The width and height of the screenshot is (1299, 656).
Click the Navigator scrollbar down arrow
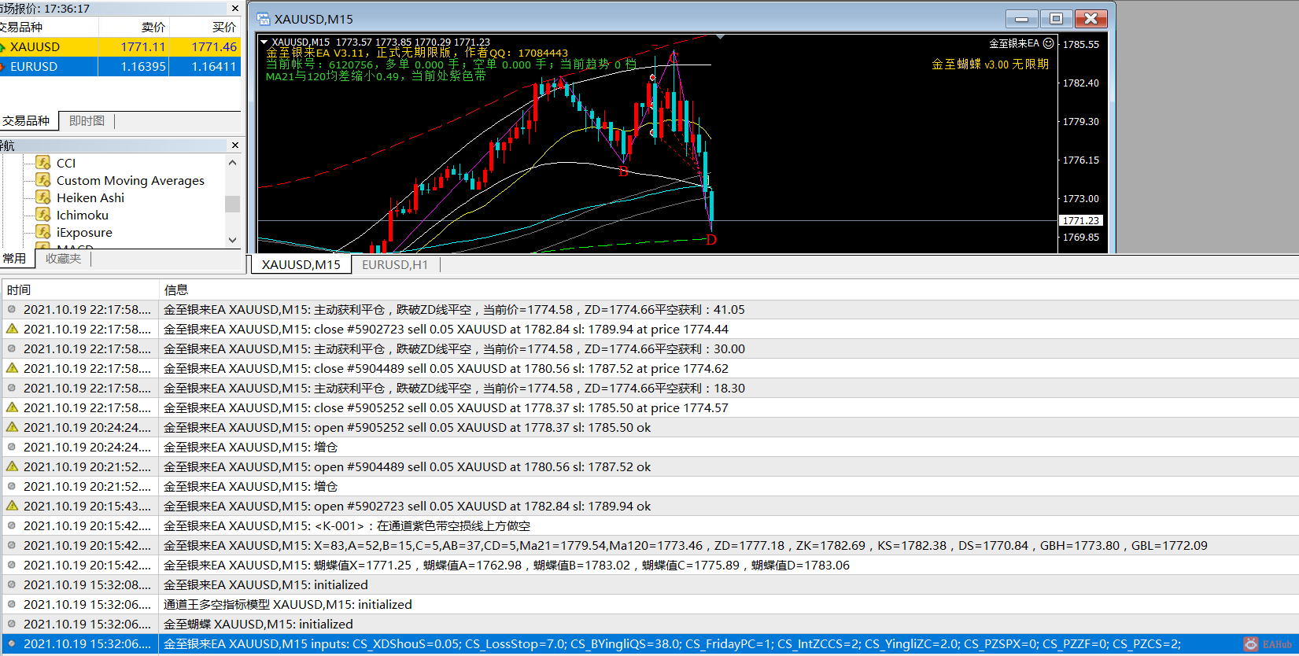[x=232, y=240]
